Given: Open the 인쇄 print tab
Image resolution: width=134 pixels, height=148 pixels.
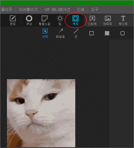Looking at the screenshot, I should (x=80, y=10).
